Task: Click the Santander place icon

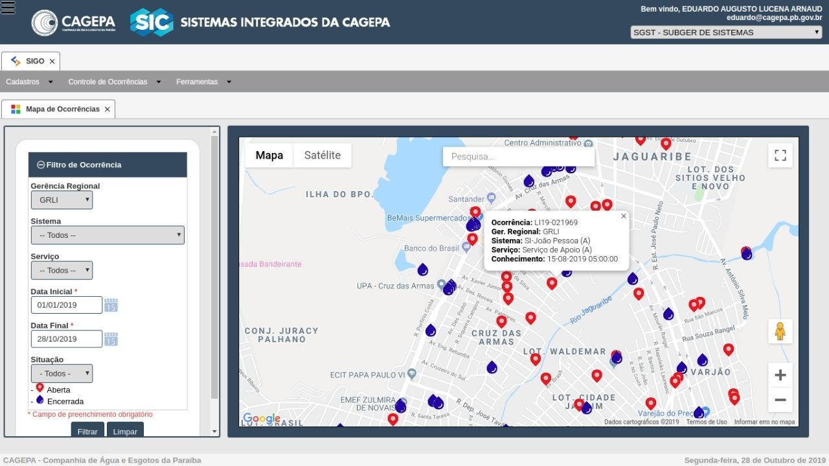Action: tap(491, 198)
